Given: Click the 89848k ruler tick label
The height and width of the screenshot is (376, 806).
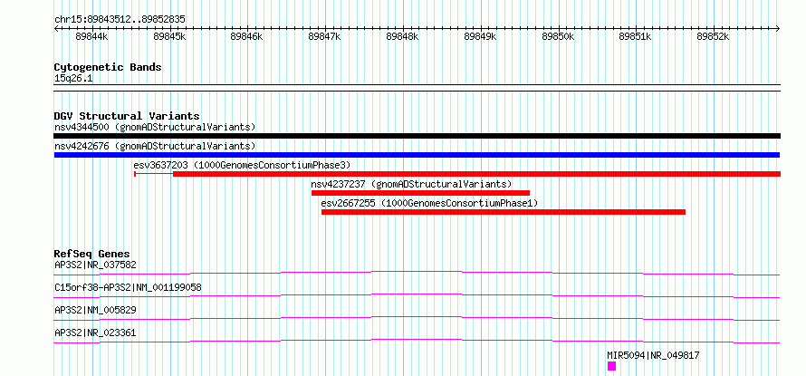Looking at the screenshot, I should [x=403, y=37].
